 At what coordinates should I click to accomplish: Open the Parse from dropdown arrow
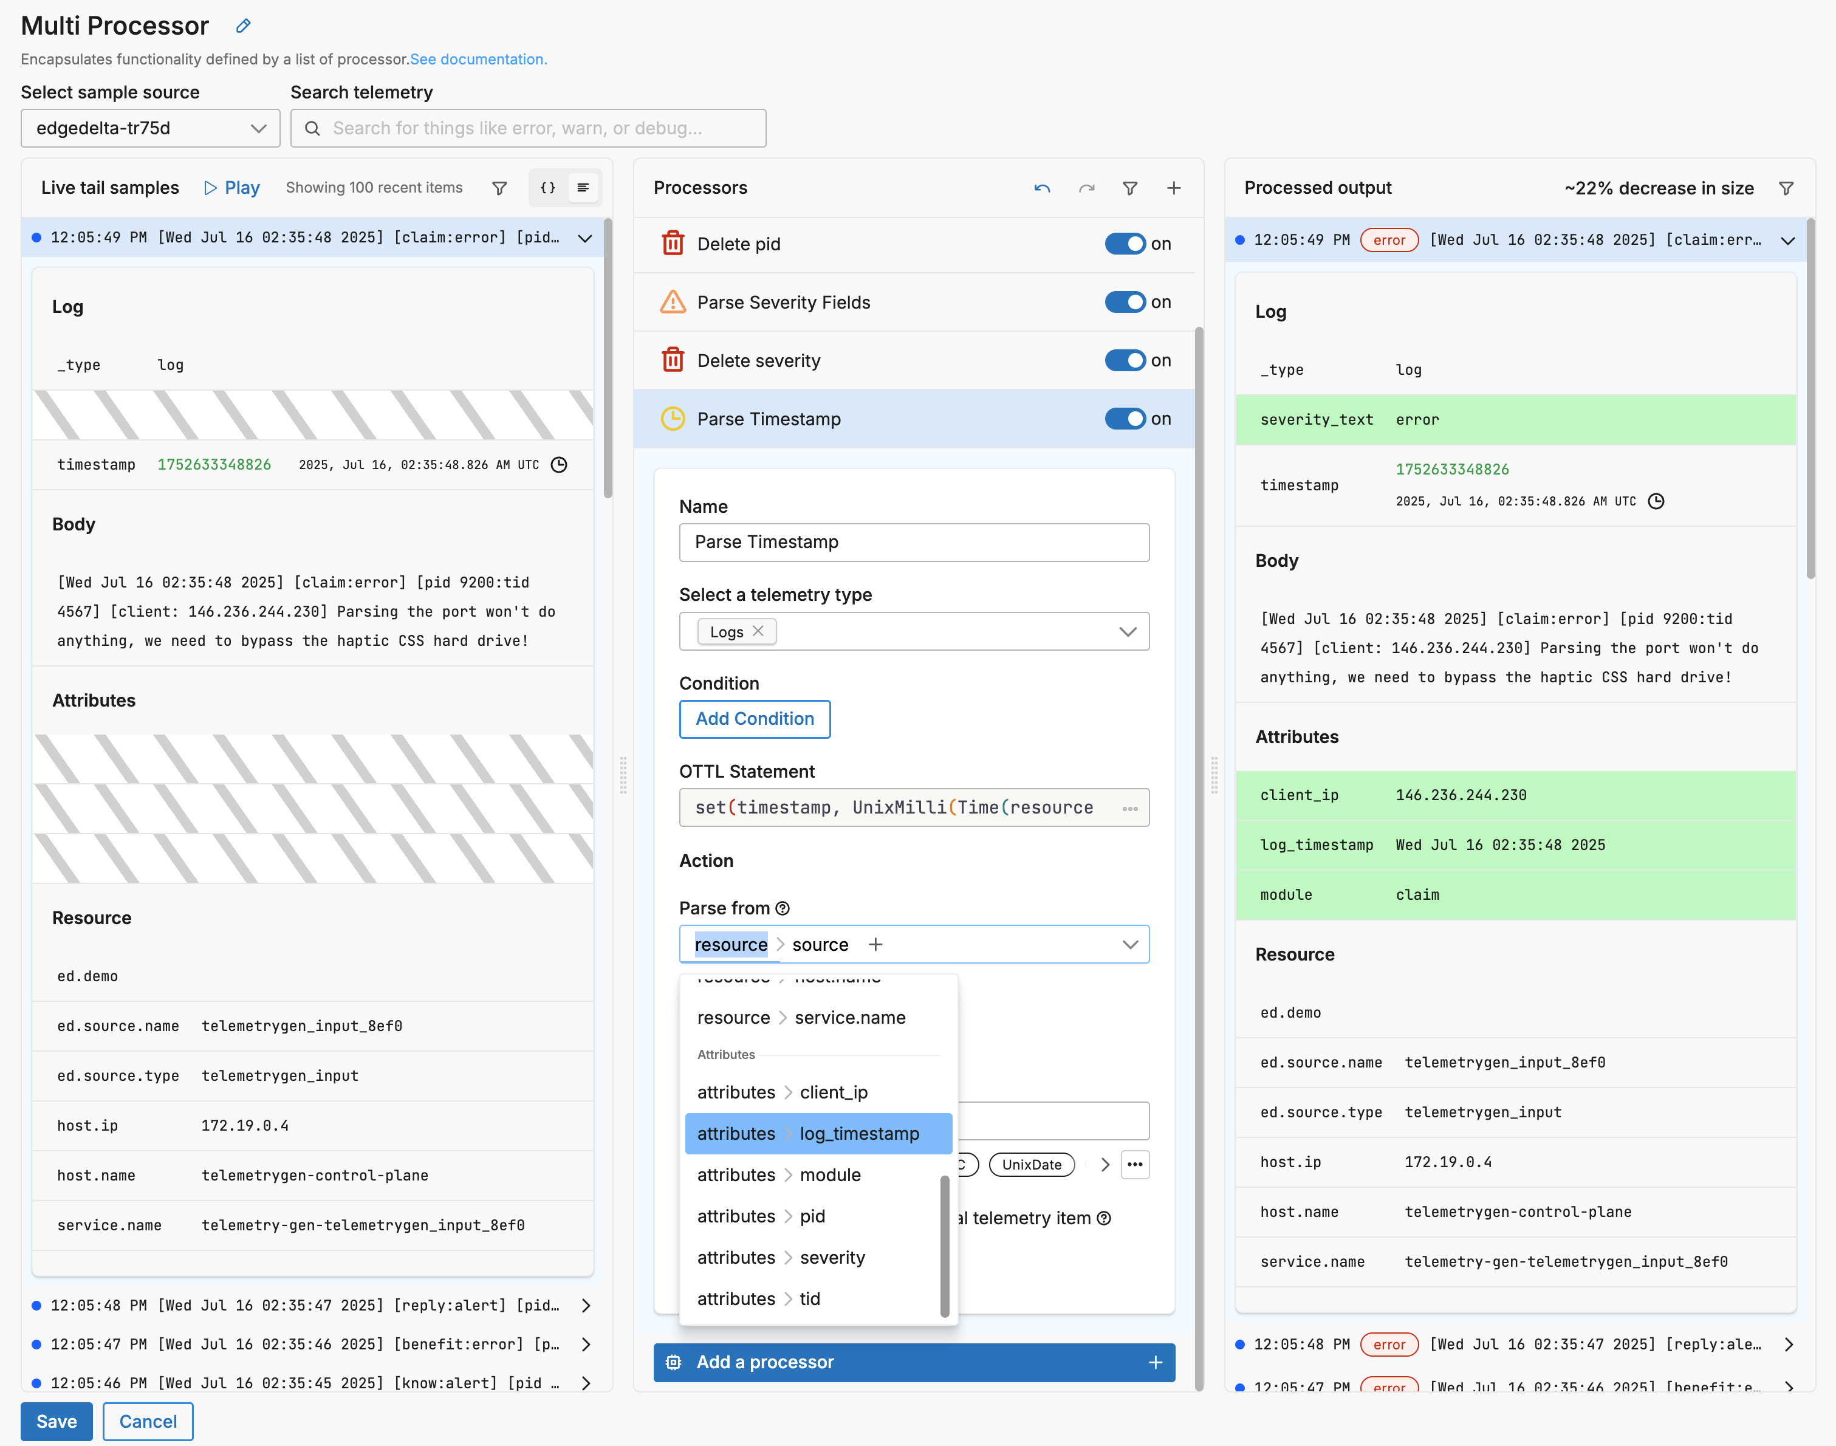coord(1129,945)
